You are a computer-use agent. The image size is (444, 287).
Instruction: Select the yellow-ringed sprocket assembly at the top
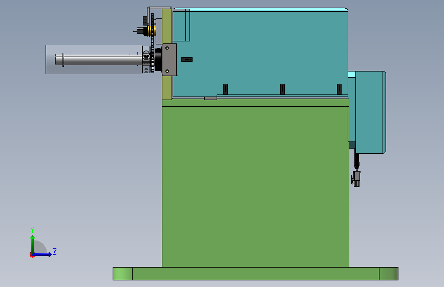[x=149, y=31]
